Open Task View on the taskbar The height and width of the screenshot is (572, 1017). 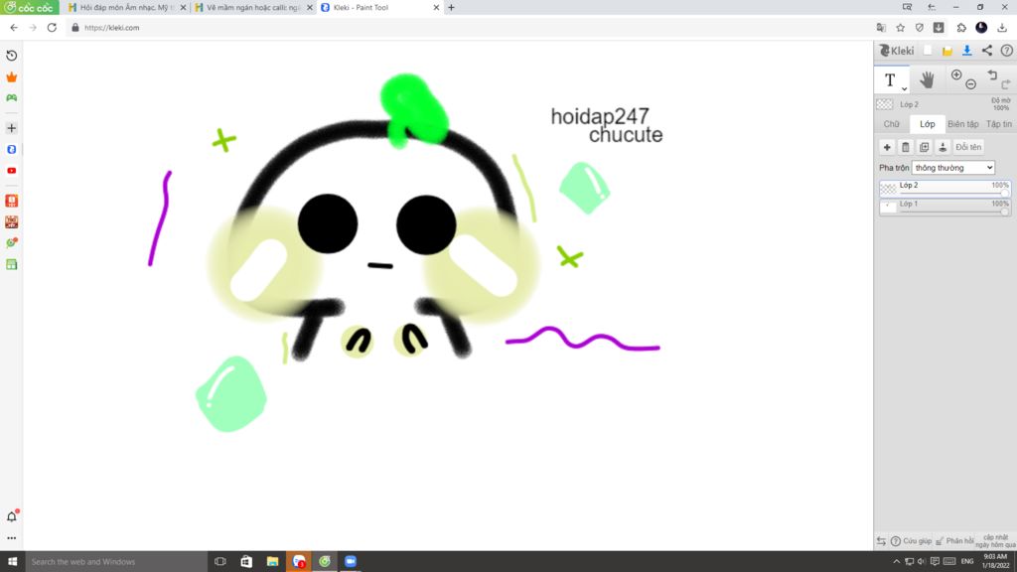[220, 562]
